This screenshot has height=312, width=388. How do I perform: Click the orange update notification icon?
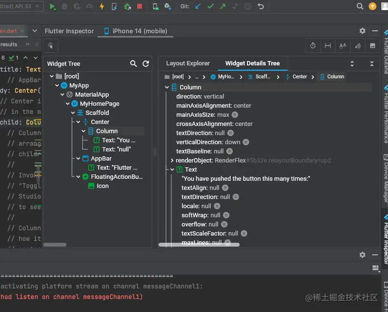click(373, 6)
